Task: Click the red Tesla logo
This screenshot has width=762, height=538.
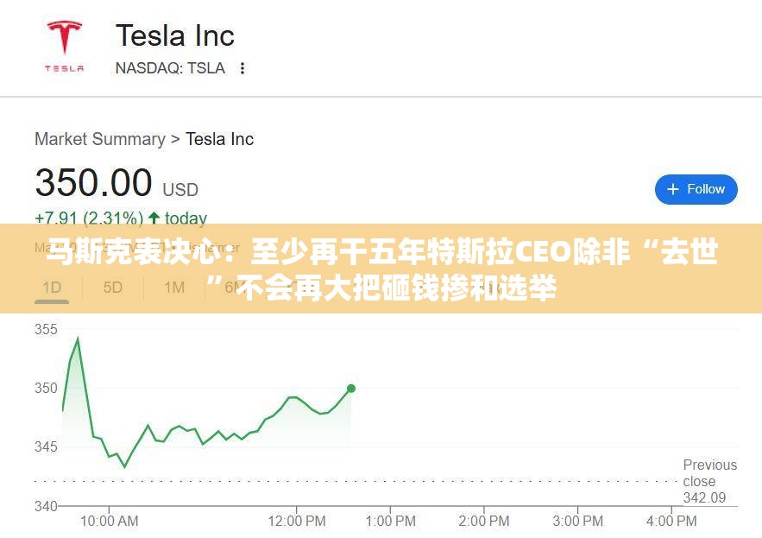Action: (64, 47)
